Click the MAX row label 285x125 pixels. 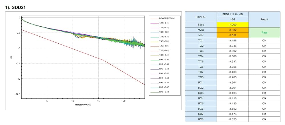(201, 30)
